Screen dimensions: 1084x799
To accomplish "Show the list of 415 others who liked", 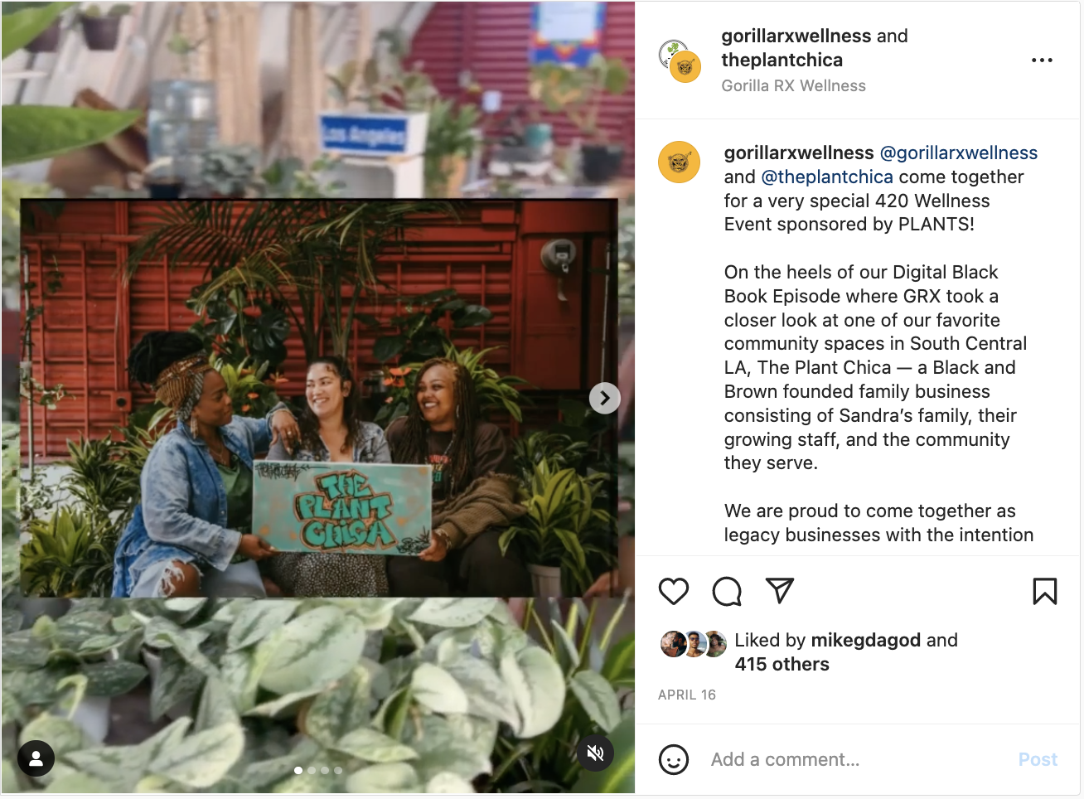I will tap(782, 664).
